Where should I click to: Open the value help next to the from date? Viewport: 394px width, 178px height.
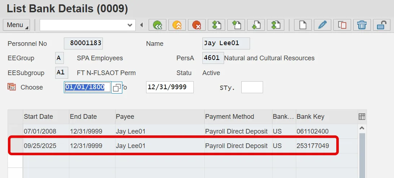pyautogui.click(x=117, y=87)
